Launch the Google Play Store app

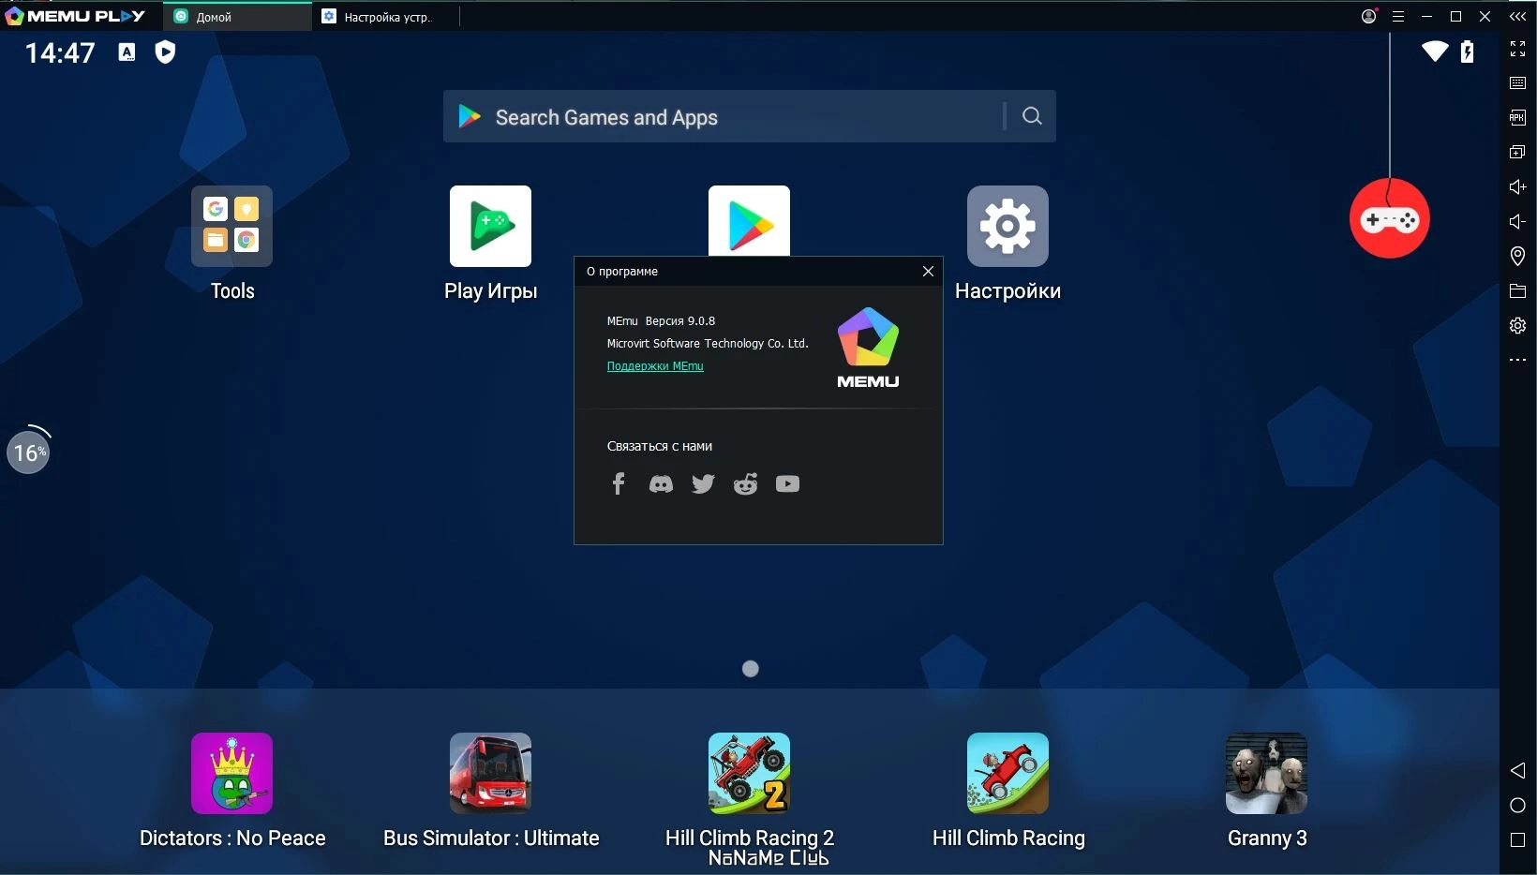pyautogui.click(x=749, y=221)
